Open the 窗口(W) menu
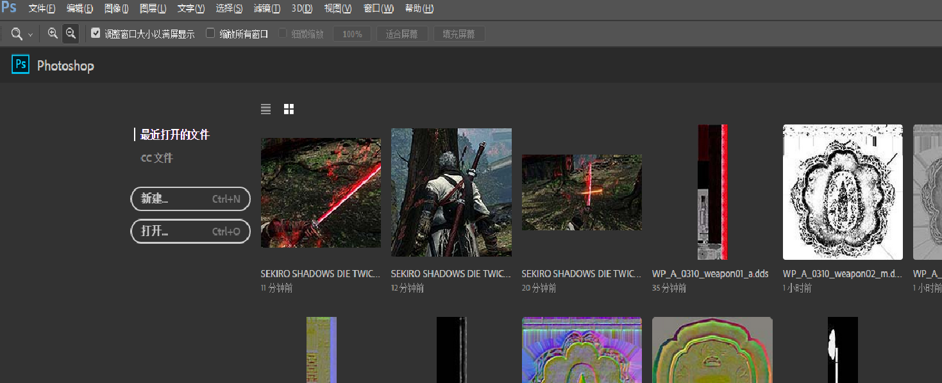Viewport: 942px width, 383px height. [378, 8]
